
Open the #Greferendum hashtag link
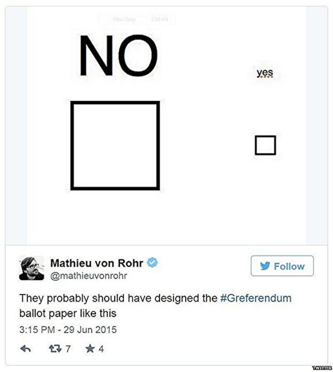coord(256,298)
